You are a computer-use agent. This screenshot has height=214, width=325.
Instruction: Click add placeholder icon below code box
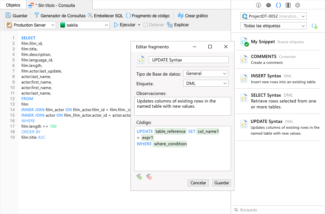click(139, 177)
